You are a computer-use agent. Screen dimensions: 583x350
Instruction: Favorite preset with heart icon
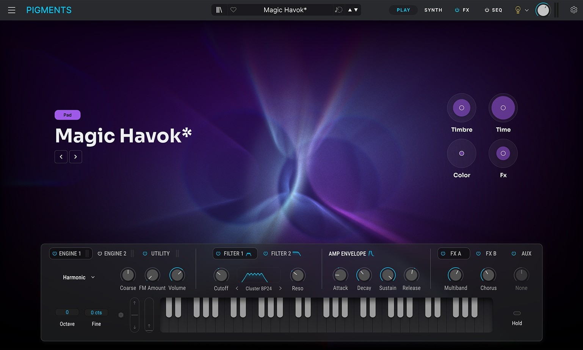coord(234,10)
